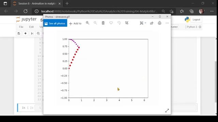Open browser zoom magnifier in address bar
Viewport: 218px width, 122px height.
(x=163, y=11)
